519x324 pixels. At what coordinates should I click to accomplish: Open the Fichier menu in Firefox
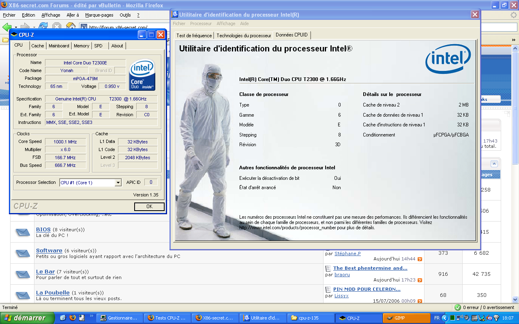(9, 15)
